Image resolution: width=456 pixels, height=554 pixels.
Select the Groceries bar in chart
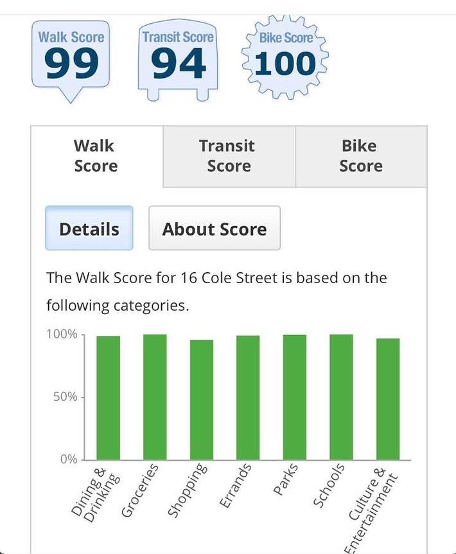pyautogui.click(x=155, y=397)
